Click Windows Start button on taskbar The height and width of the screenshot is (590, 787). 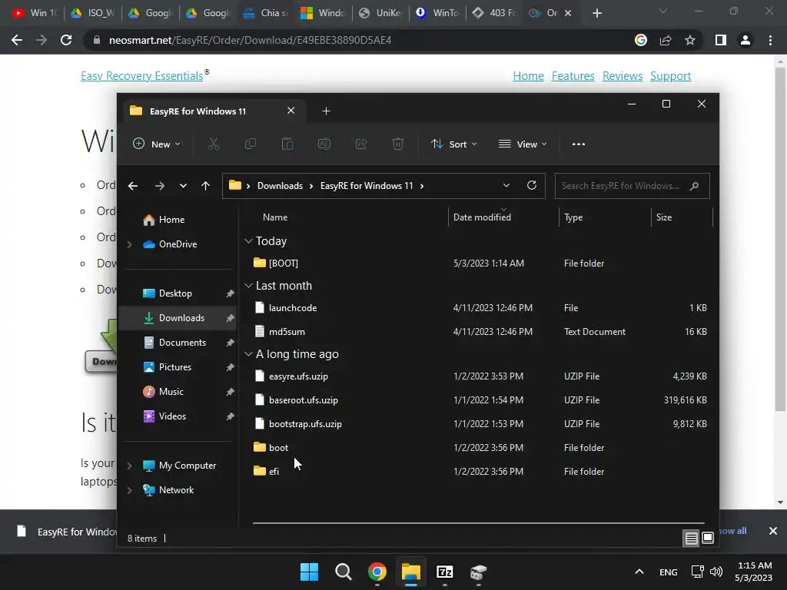pyautogui.click(x=309, y=572)
